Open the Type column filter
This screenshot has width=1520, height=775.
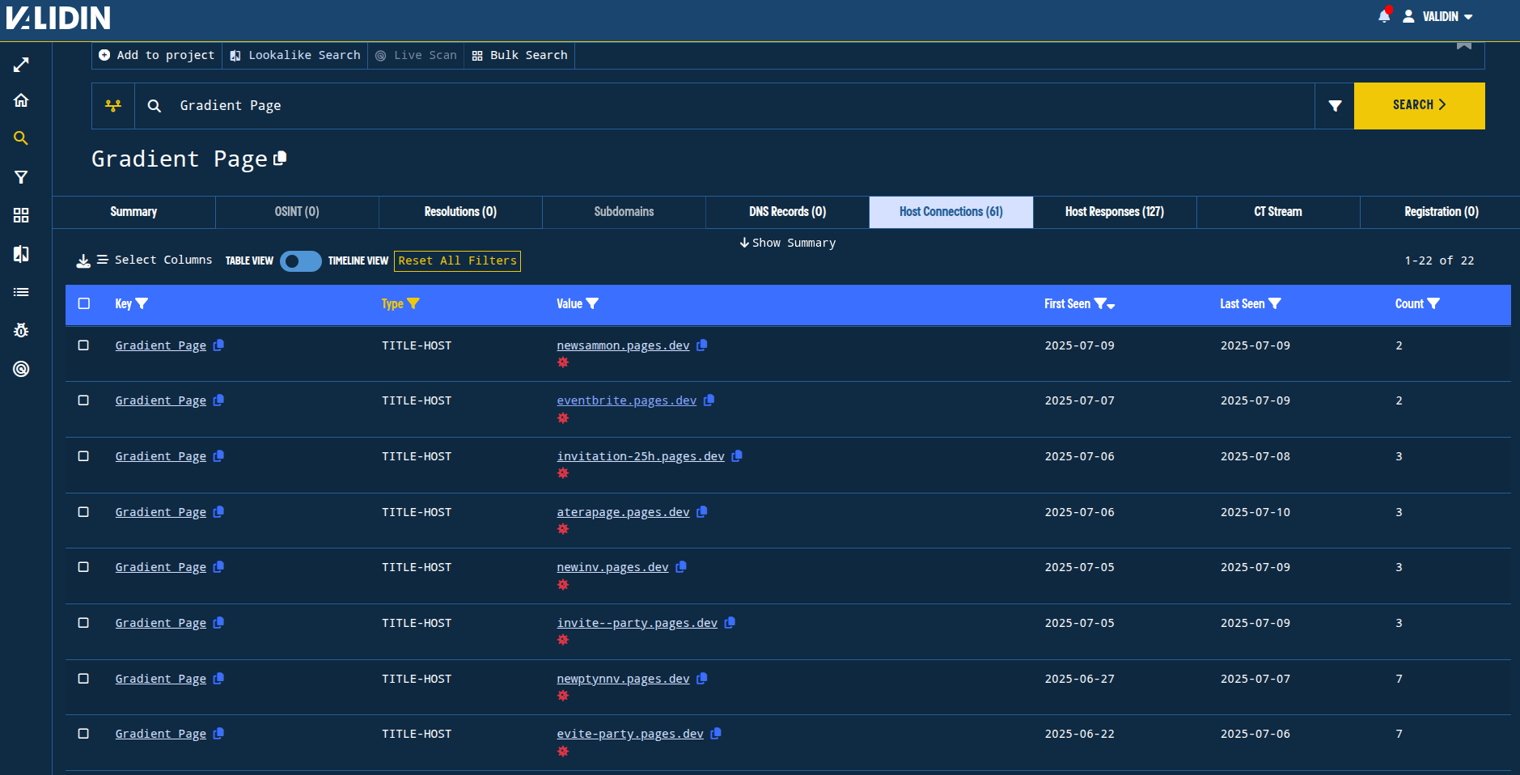pyautogui.click(x=413, y=304)
